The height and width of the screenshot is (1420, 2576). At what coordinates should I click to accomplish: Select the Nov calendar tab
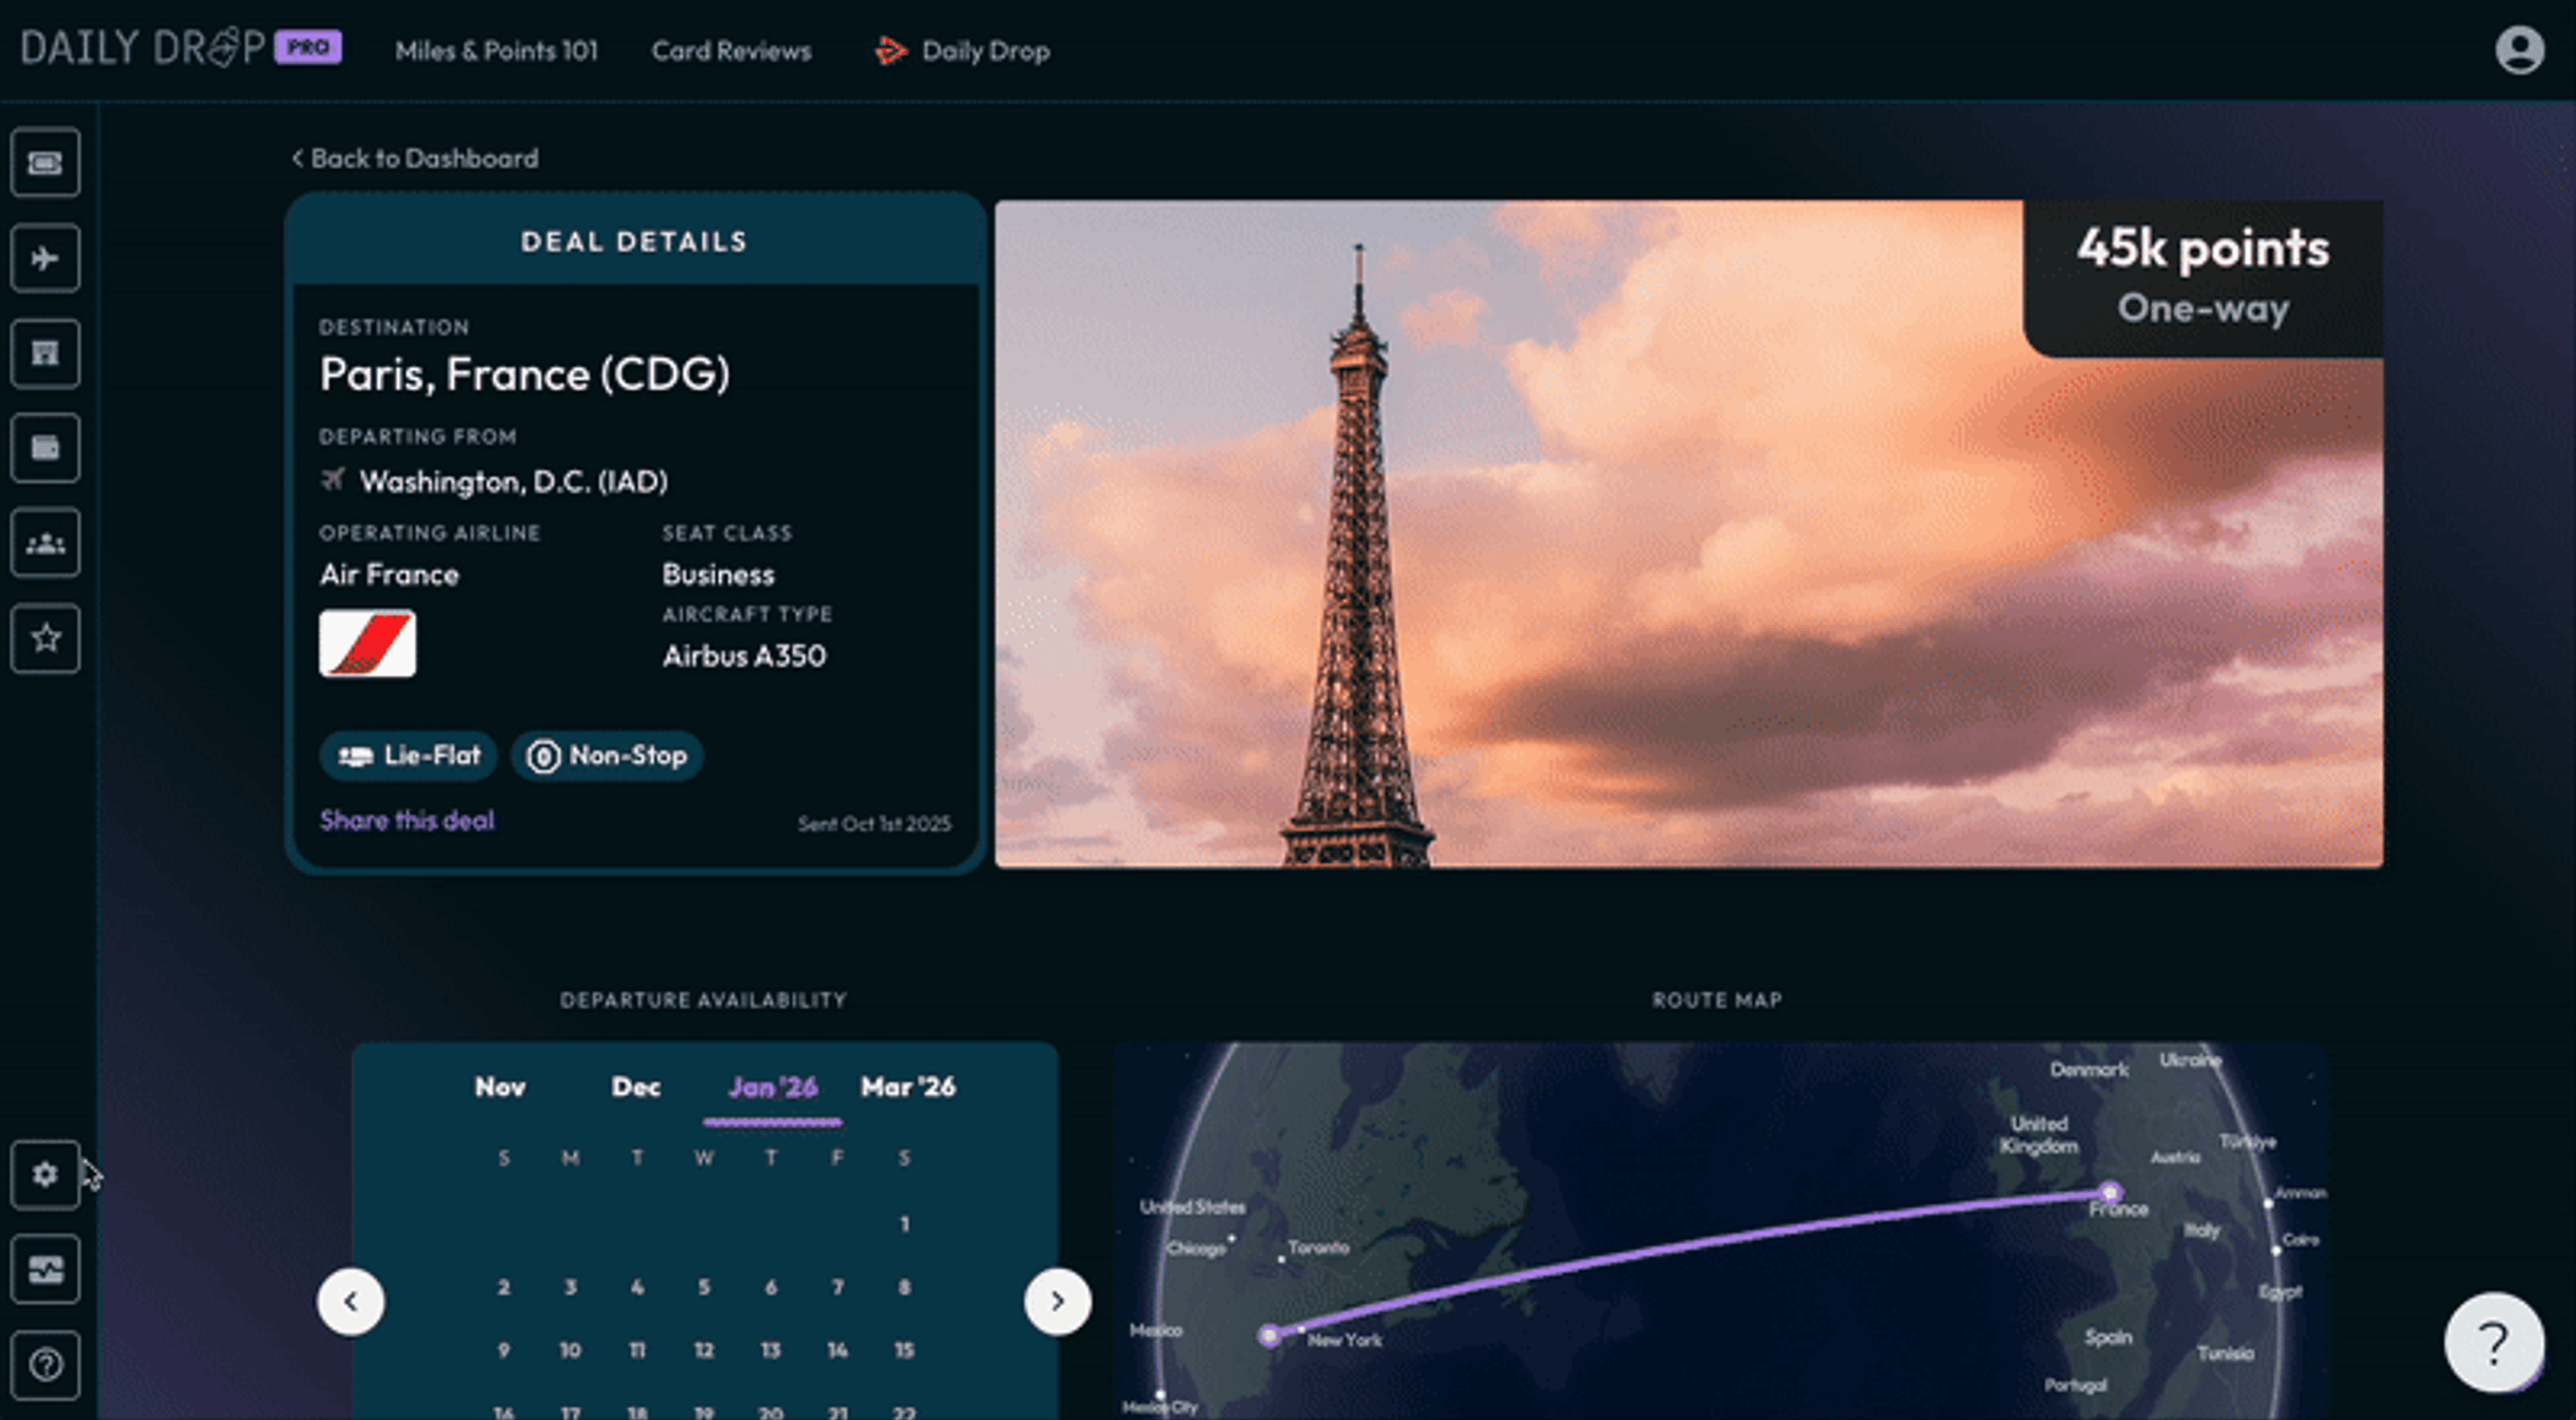pos(500,1087)
